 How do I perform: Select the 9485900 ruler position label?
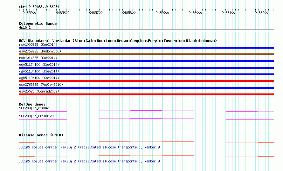(162, 13)
